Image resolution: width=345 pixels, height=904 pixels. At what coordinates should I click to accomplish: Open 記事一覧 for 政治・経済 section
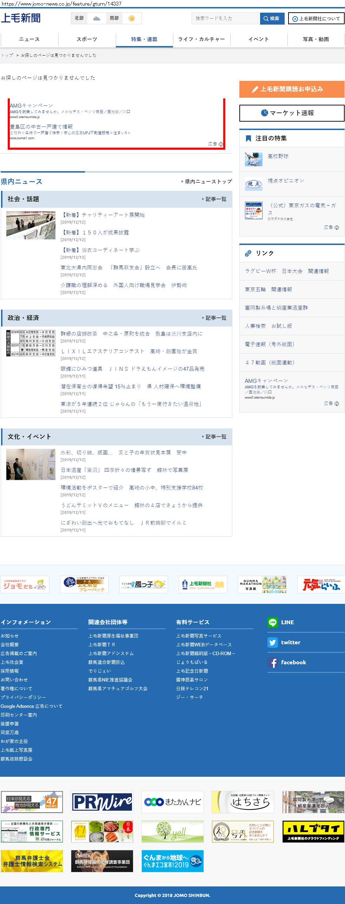click(214, 318)
